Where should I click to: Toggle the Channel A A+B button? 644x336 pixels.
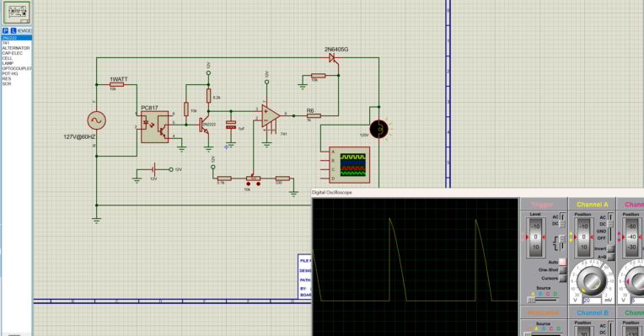(611, 257)
